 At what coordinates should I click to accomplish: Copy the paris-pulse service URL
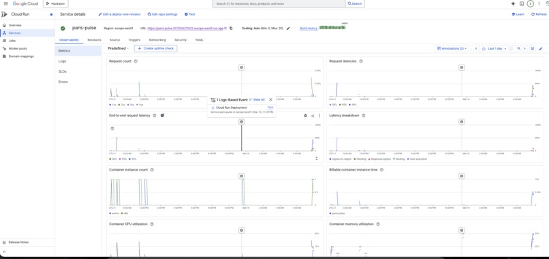tap(231, 29)
